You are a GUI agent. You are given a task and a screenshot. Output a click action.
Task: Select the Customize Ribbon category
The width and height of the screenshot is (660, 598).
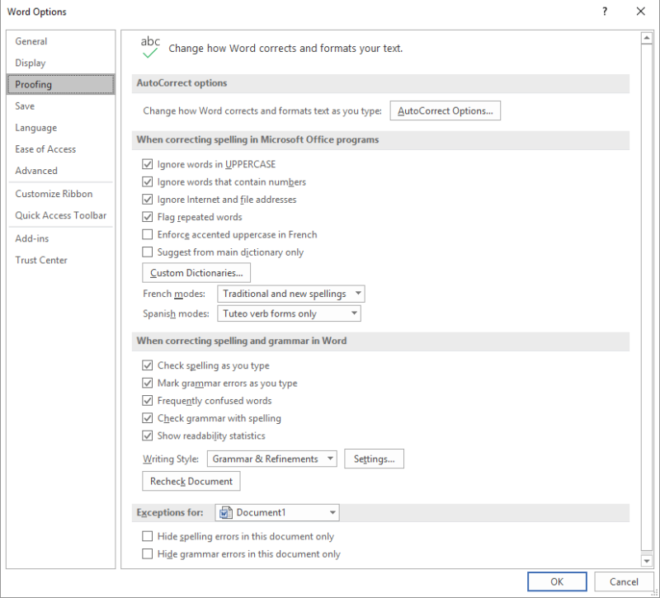54,194
